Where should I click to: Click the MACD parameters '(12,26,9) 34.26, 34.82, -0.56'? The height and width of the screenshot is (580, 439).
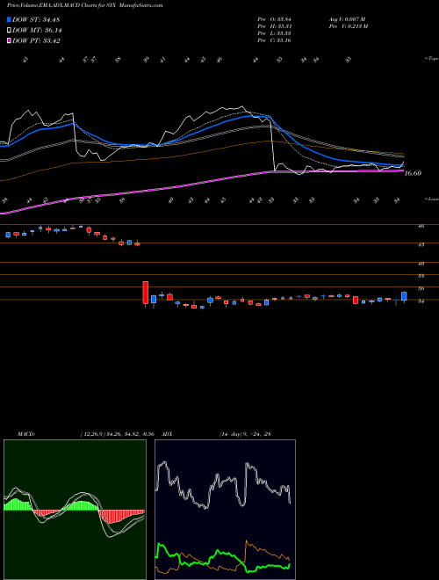117,434
